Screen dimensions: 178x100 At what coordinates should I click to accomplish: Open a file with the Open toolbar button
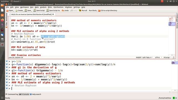coord(10,11)
